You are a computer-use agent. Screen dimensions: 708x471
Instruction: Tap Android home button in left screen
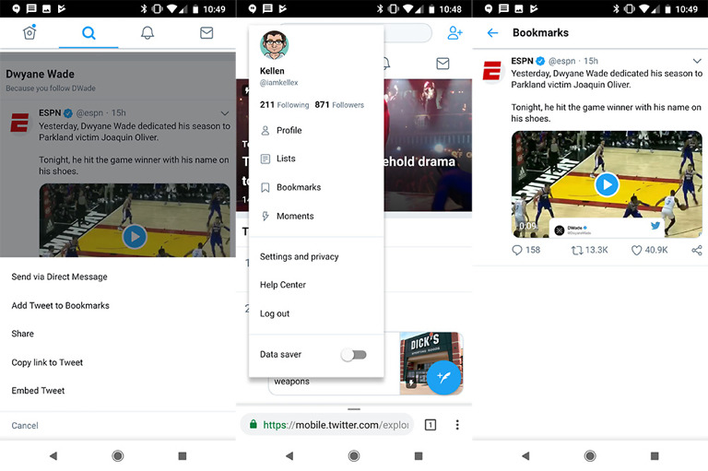(x=118, y=455)
